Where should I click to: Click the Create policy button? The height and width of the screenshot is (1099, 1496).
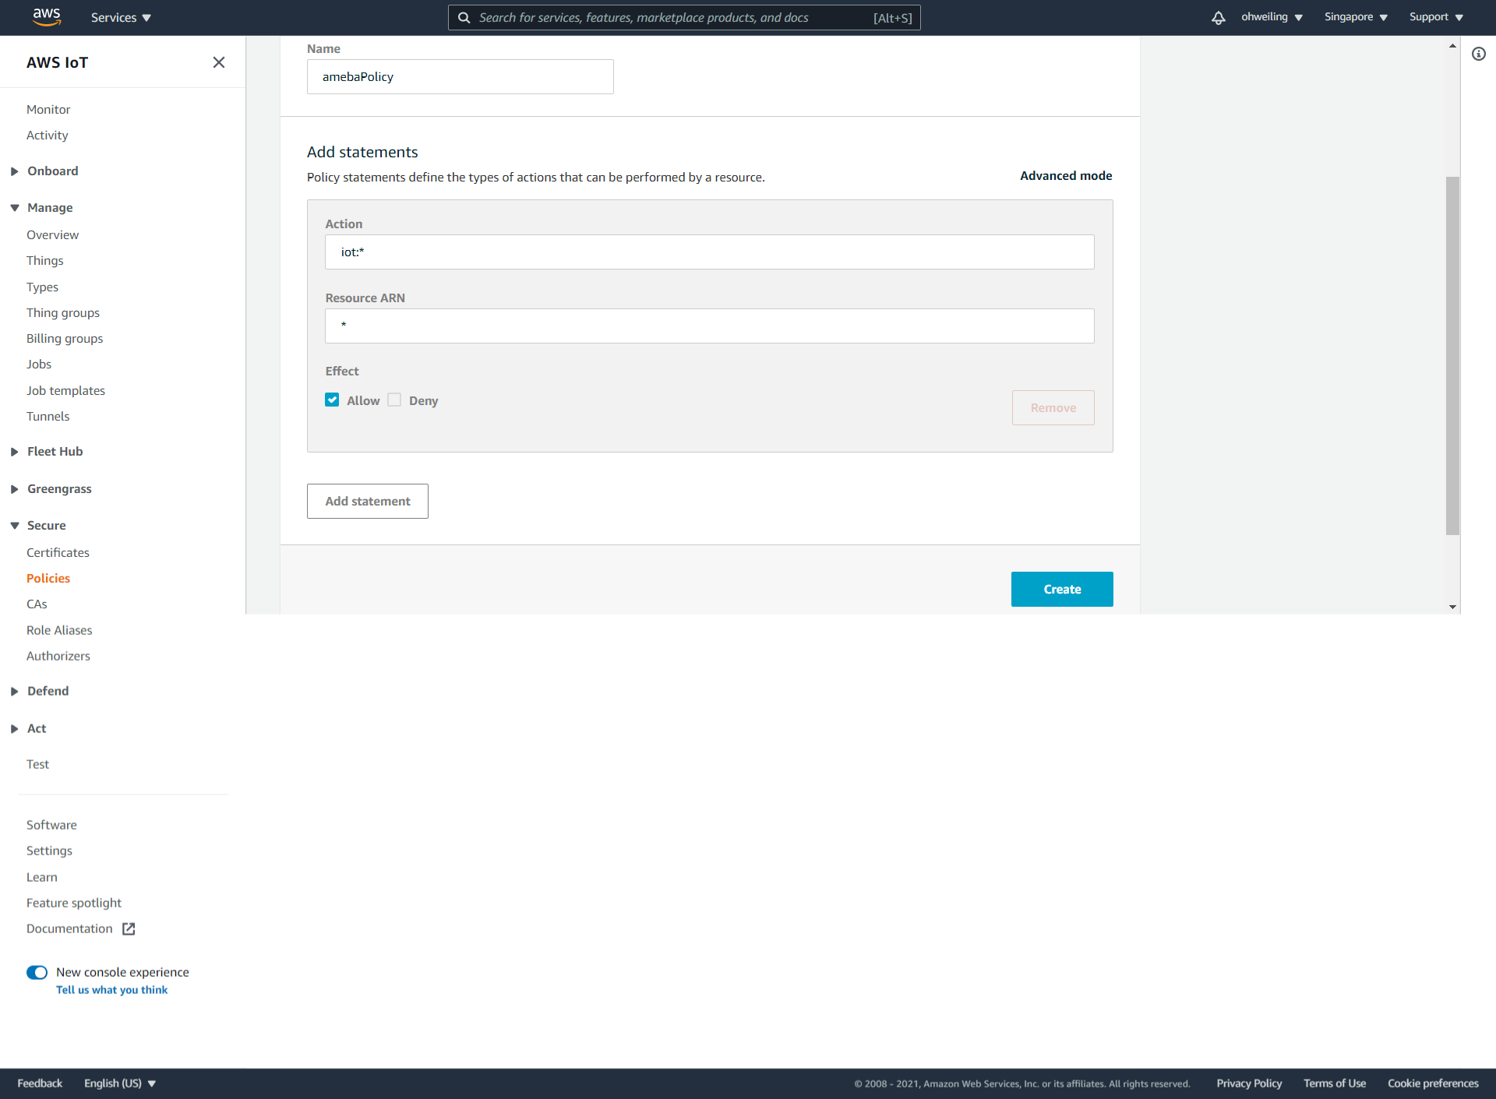[1062, 590]
